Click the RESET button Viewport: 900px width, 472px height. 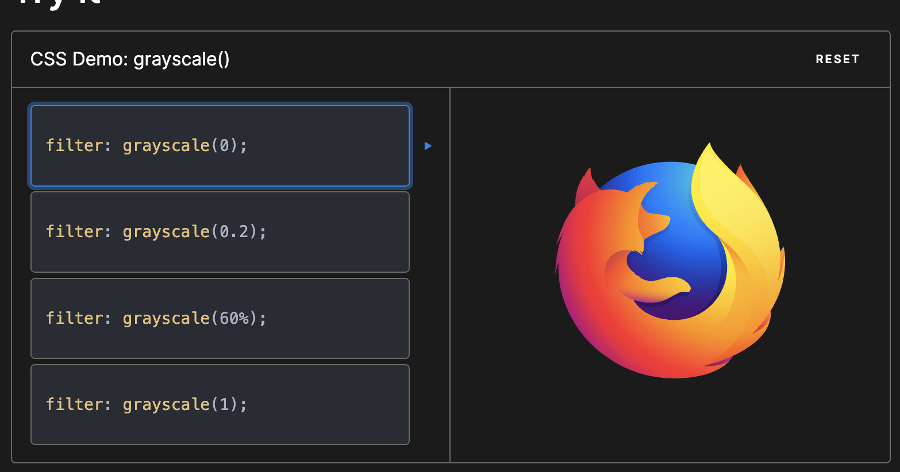837,59
